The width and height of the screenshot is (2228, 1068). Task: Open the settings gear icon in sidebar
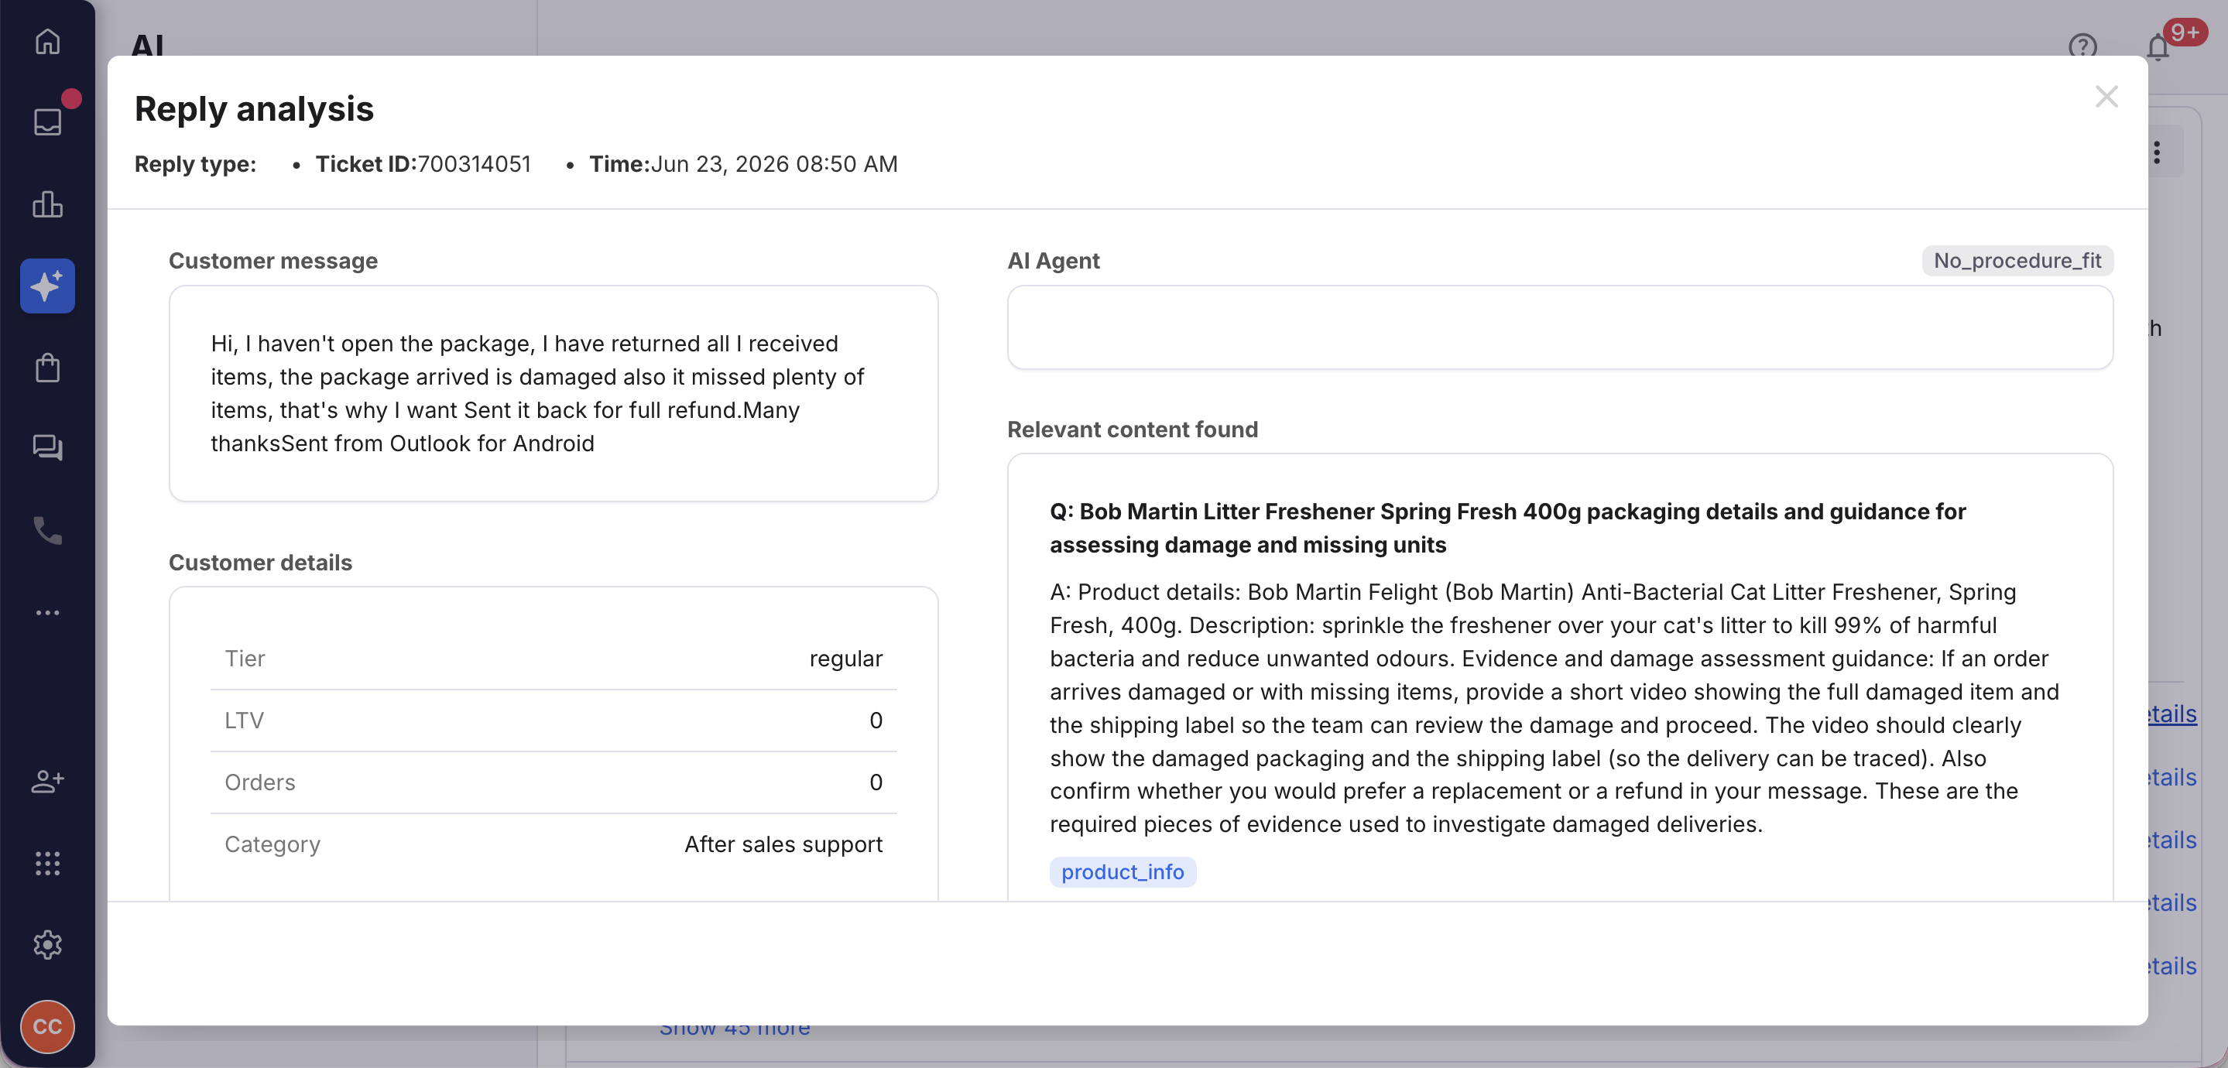pos(47,944)
